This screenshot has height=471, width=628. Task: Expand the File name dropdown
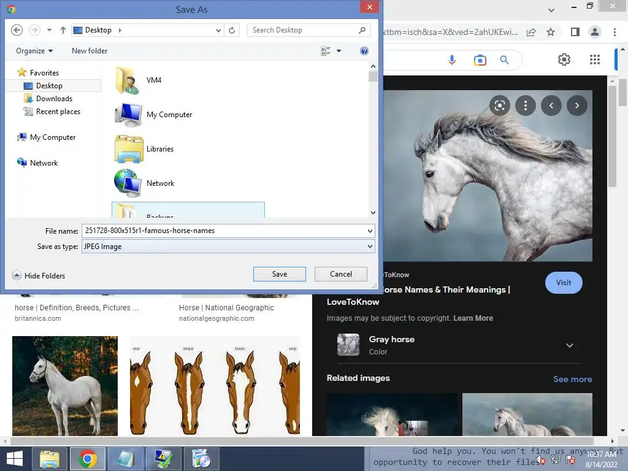tap(370, 231)
